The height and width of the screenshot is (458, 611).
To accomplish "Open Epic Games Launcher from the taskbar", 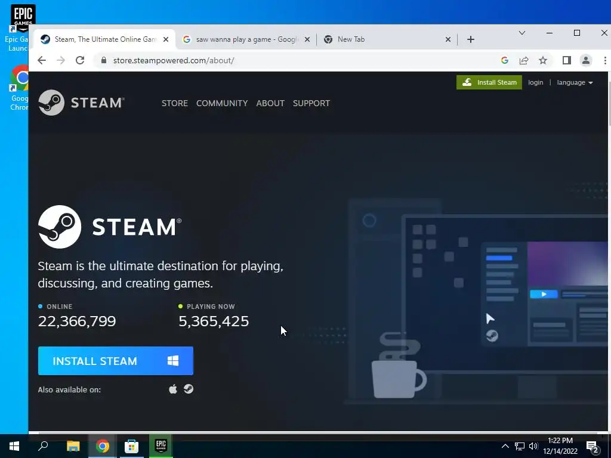I will tap(161, 446).
